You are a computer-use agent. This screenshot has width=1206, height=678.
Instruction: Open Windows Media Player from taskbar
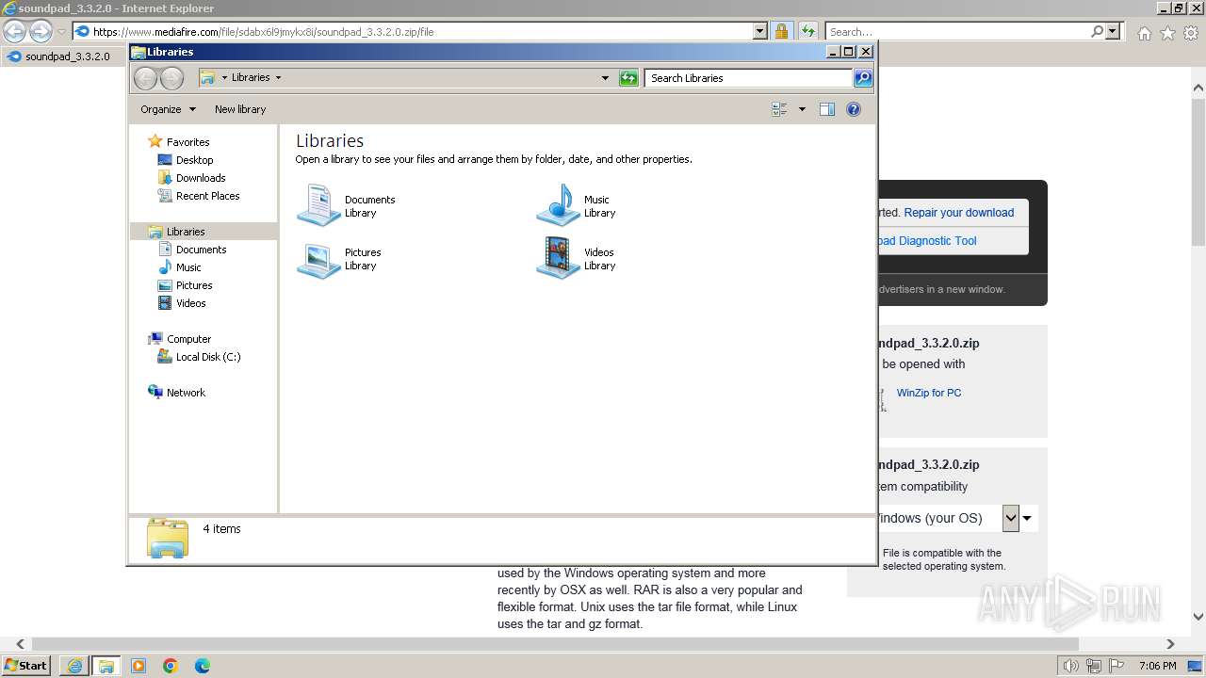[139, 666]
